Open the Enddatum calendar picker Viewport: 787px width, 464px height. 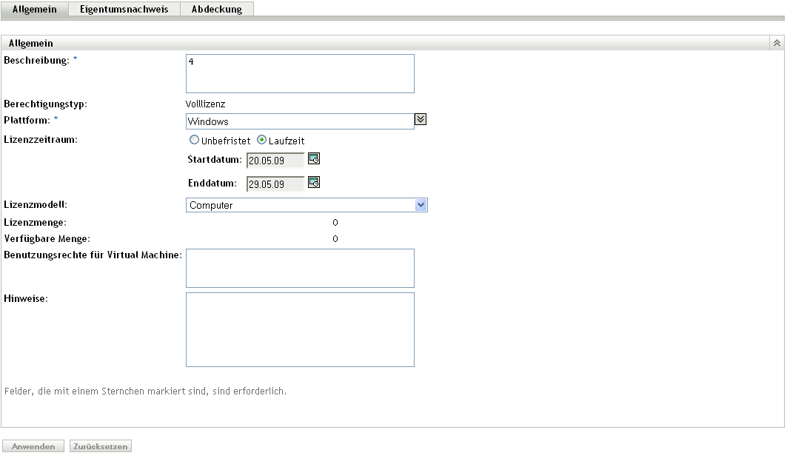(314, 183)
